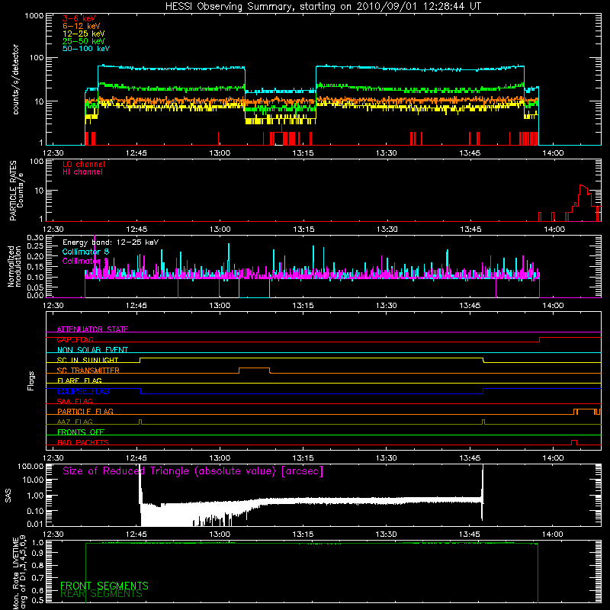Click the HI channel legend label
The image size is (610, 610).
pyautogui.click(x=82, y=172)
